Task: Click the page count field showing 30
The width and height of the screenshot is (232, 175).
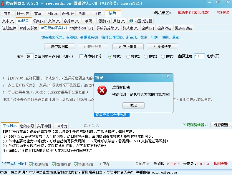Action: pyautogui.click(x=30, y=56)
